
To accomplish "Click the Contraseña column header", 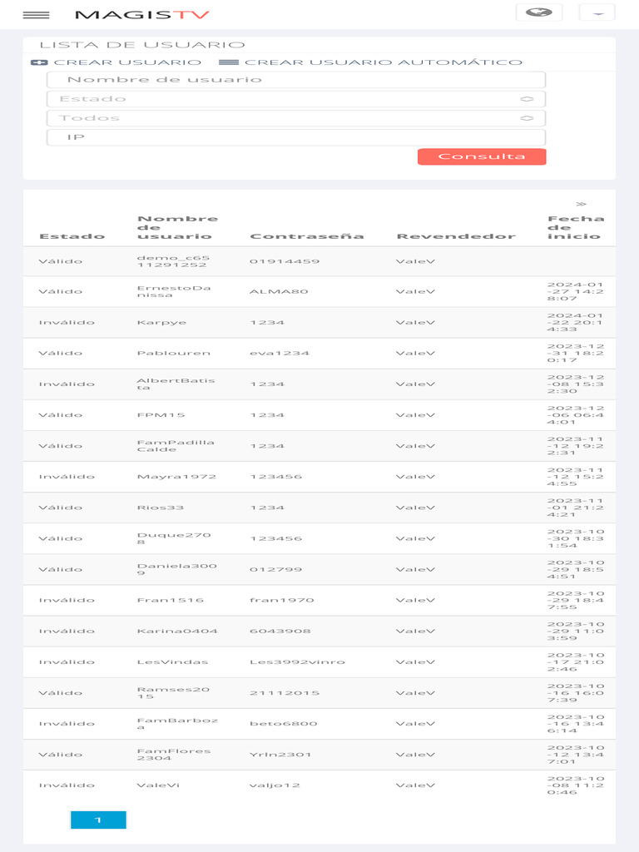I will (306, 236).
